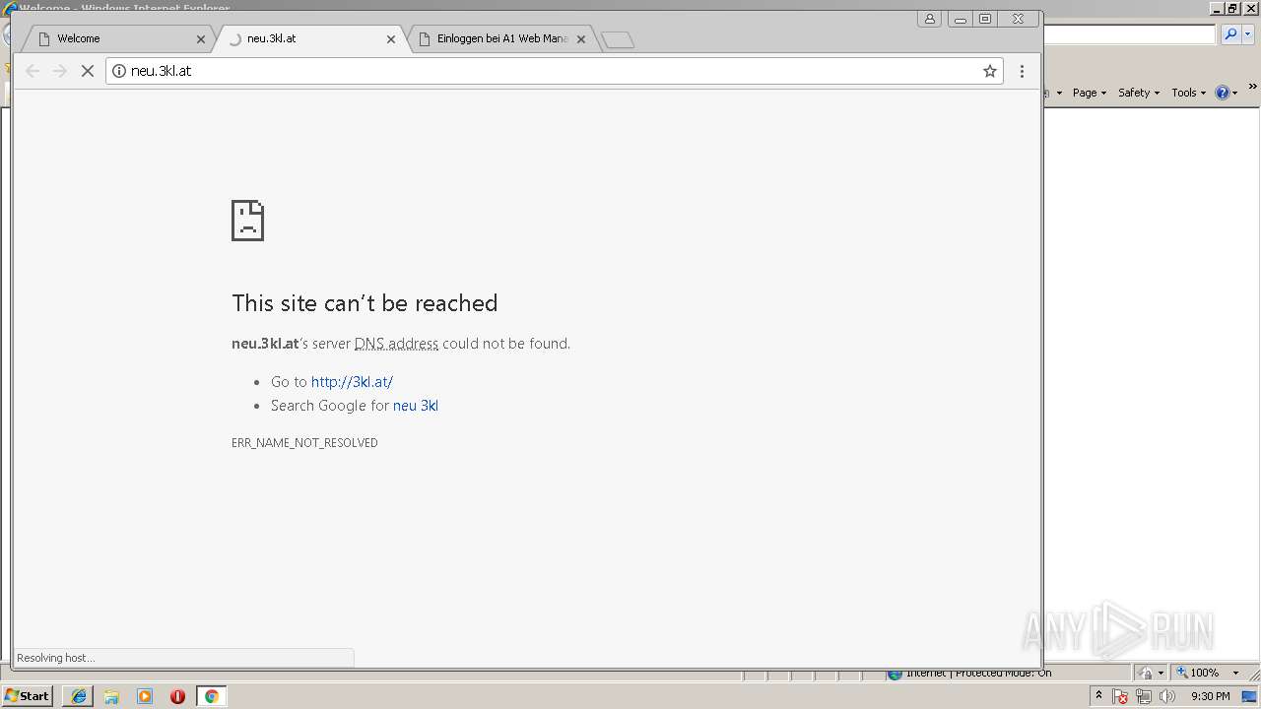Click the Opera icon on taskbar

[x=177, y=696]
